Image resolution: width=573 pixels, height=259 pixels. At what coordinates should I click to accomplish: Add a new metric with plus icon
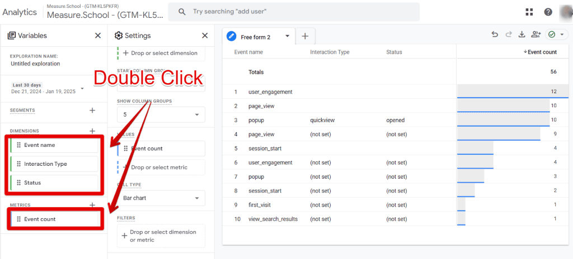92,205
